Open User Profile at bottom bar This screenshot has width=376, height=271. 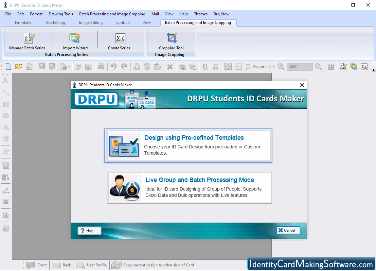tap(91, 265)
